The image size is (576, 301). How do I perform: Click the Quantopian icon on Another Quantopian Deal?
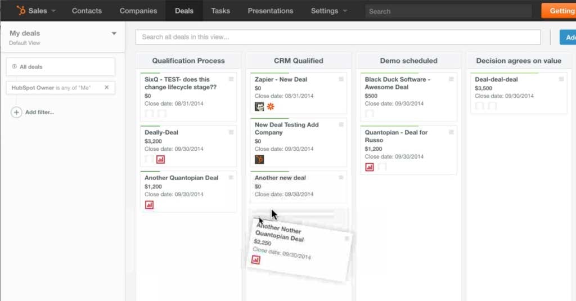tap(149, 205)
